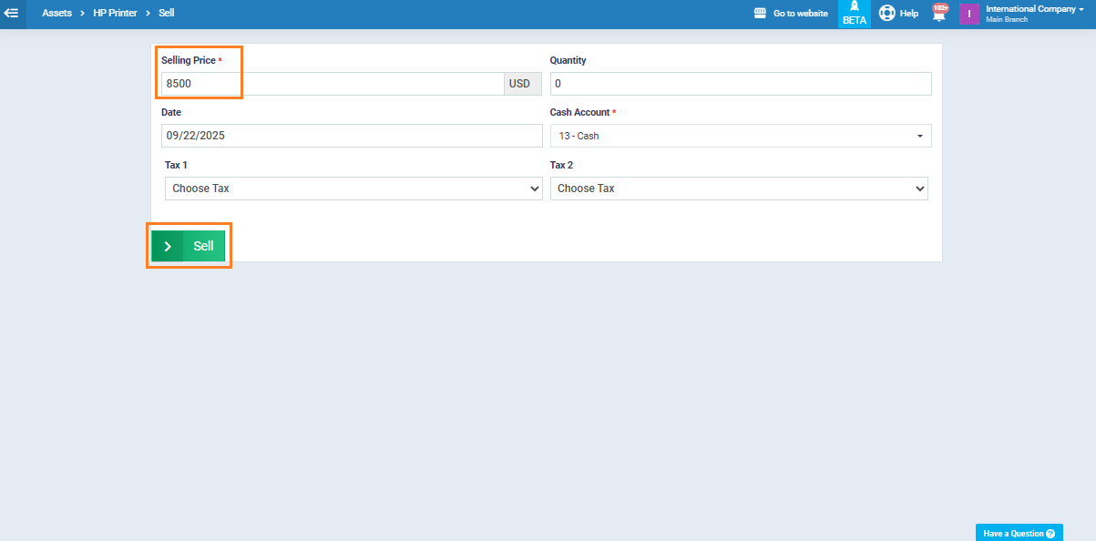1096x541 pixels.
Task: Click the purple company avatar icon
Action: 968,14
